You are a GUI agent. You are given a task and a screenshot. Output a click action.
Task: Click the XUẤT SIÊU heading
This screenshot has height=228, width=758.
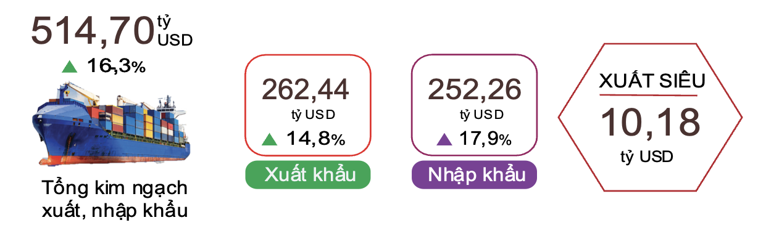(x=652, y=81)
